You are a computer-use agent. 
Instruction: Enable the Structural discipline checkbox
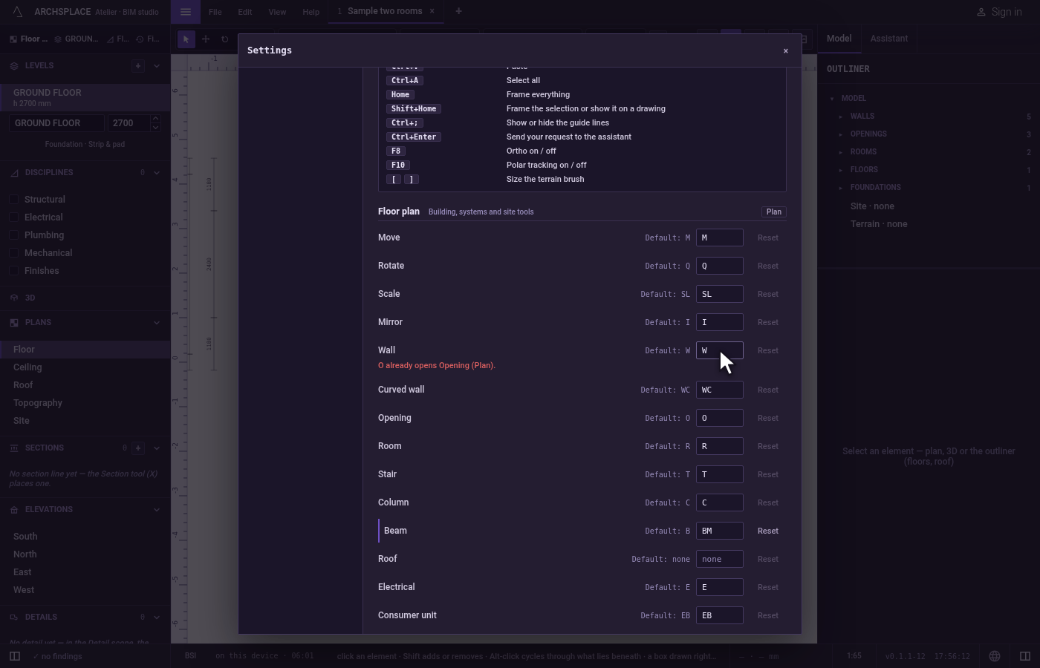click(x=14, y=200)
